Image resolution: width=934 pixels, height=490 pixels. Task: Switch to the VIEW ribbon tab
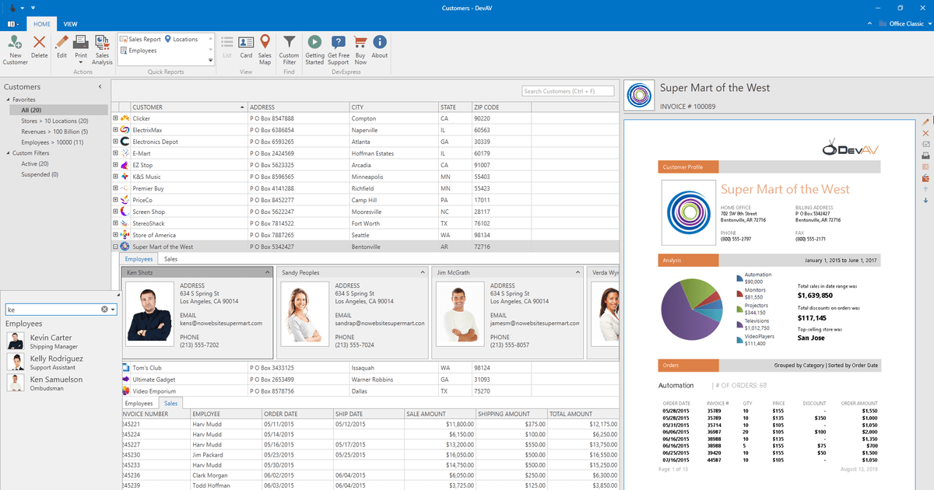point(70,23)
